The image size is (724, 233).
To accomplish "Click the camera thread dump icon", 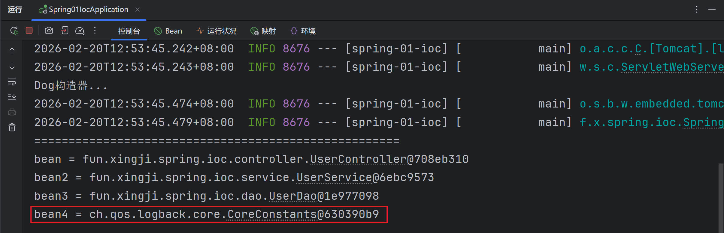I will [49, 31].
